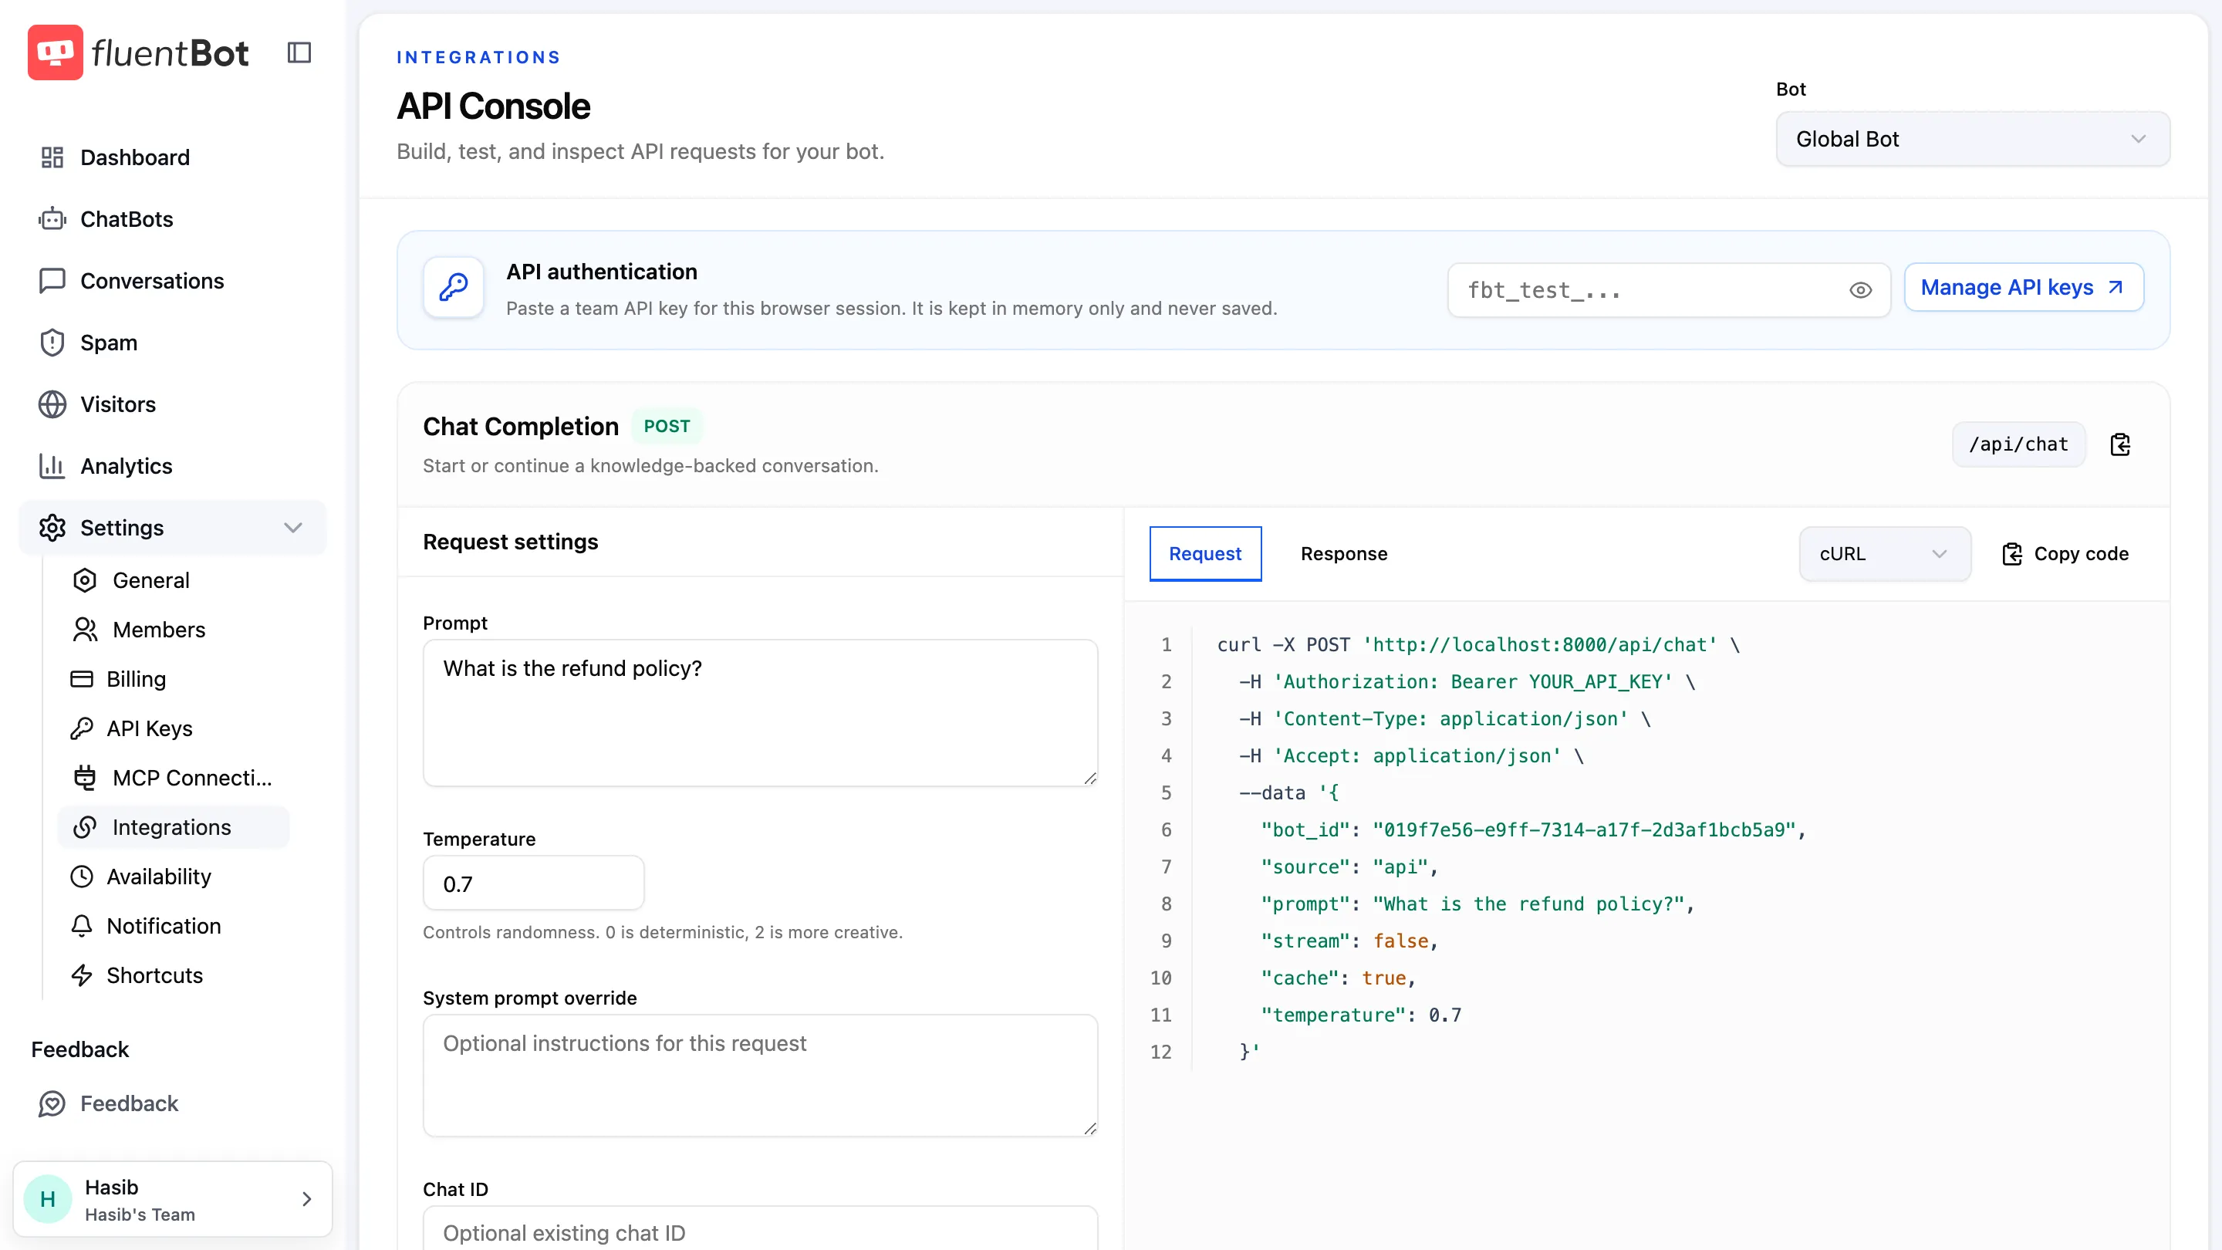The width and height of the screenshot is (2222, 1250).
Task: Copy the /api/chat endpoint path
Action: point(2120,444)
